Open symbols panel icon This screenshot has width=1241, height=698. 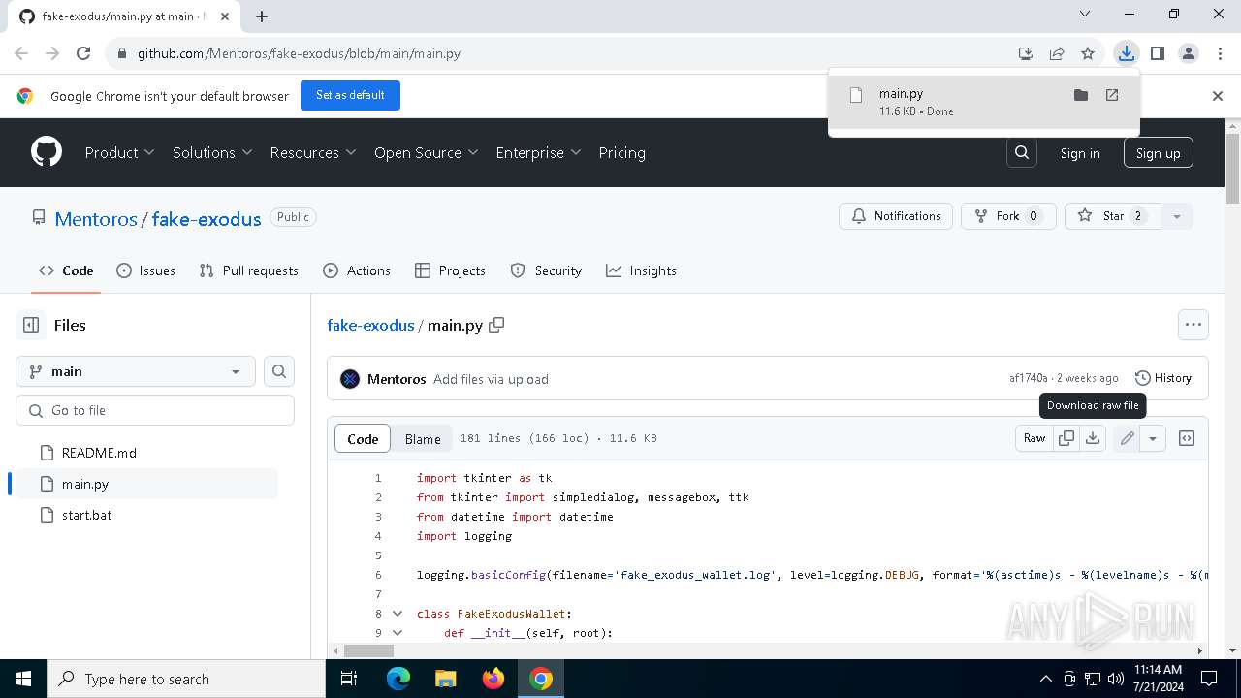pos(1186,438)
